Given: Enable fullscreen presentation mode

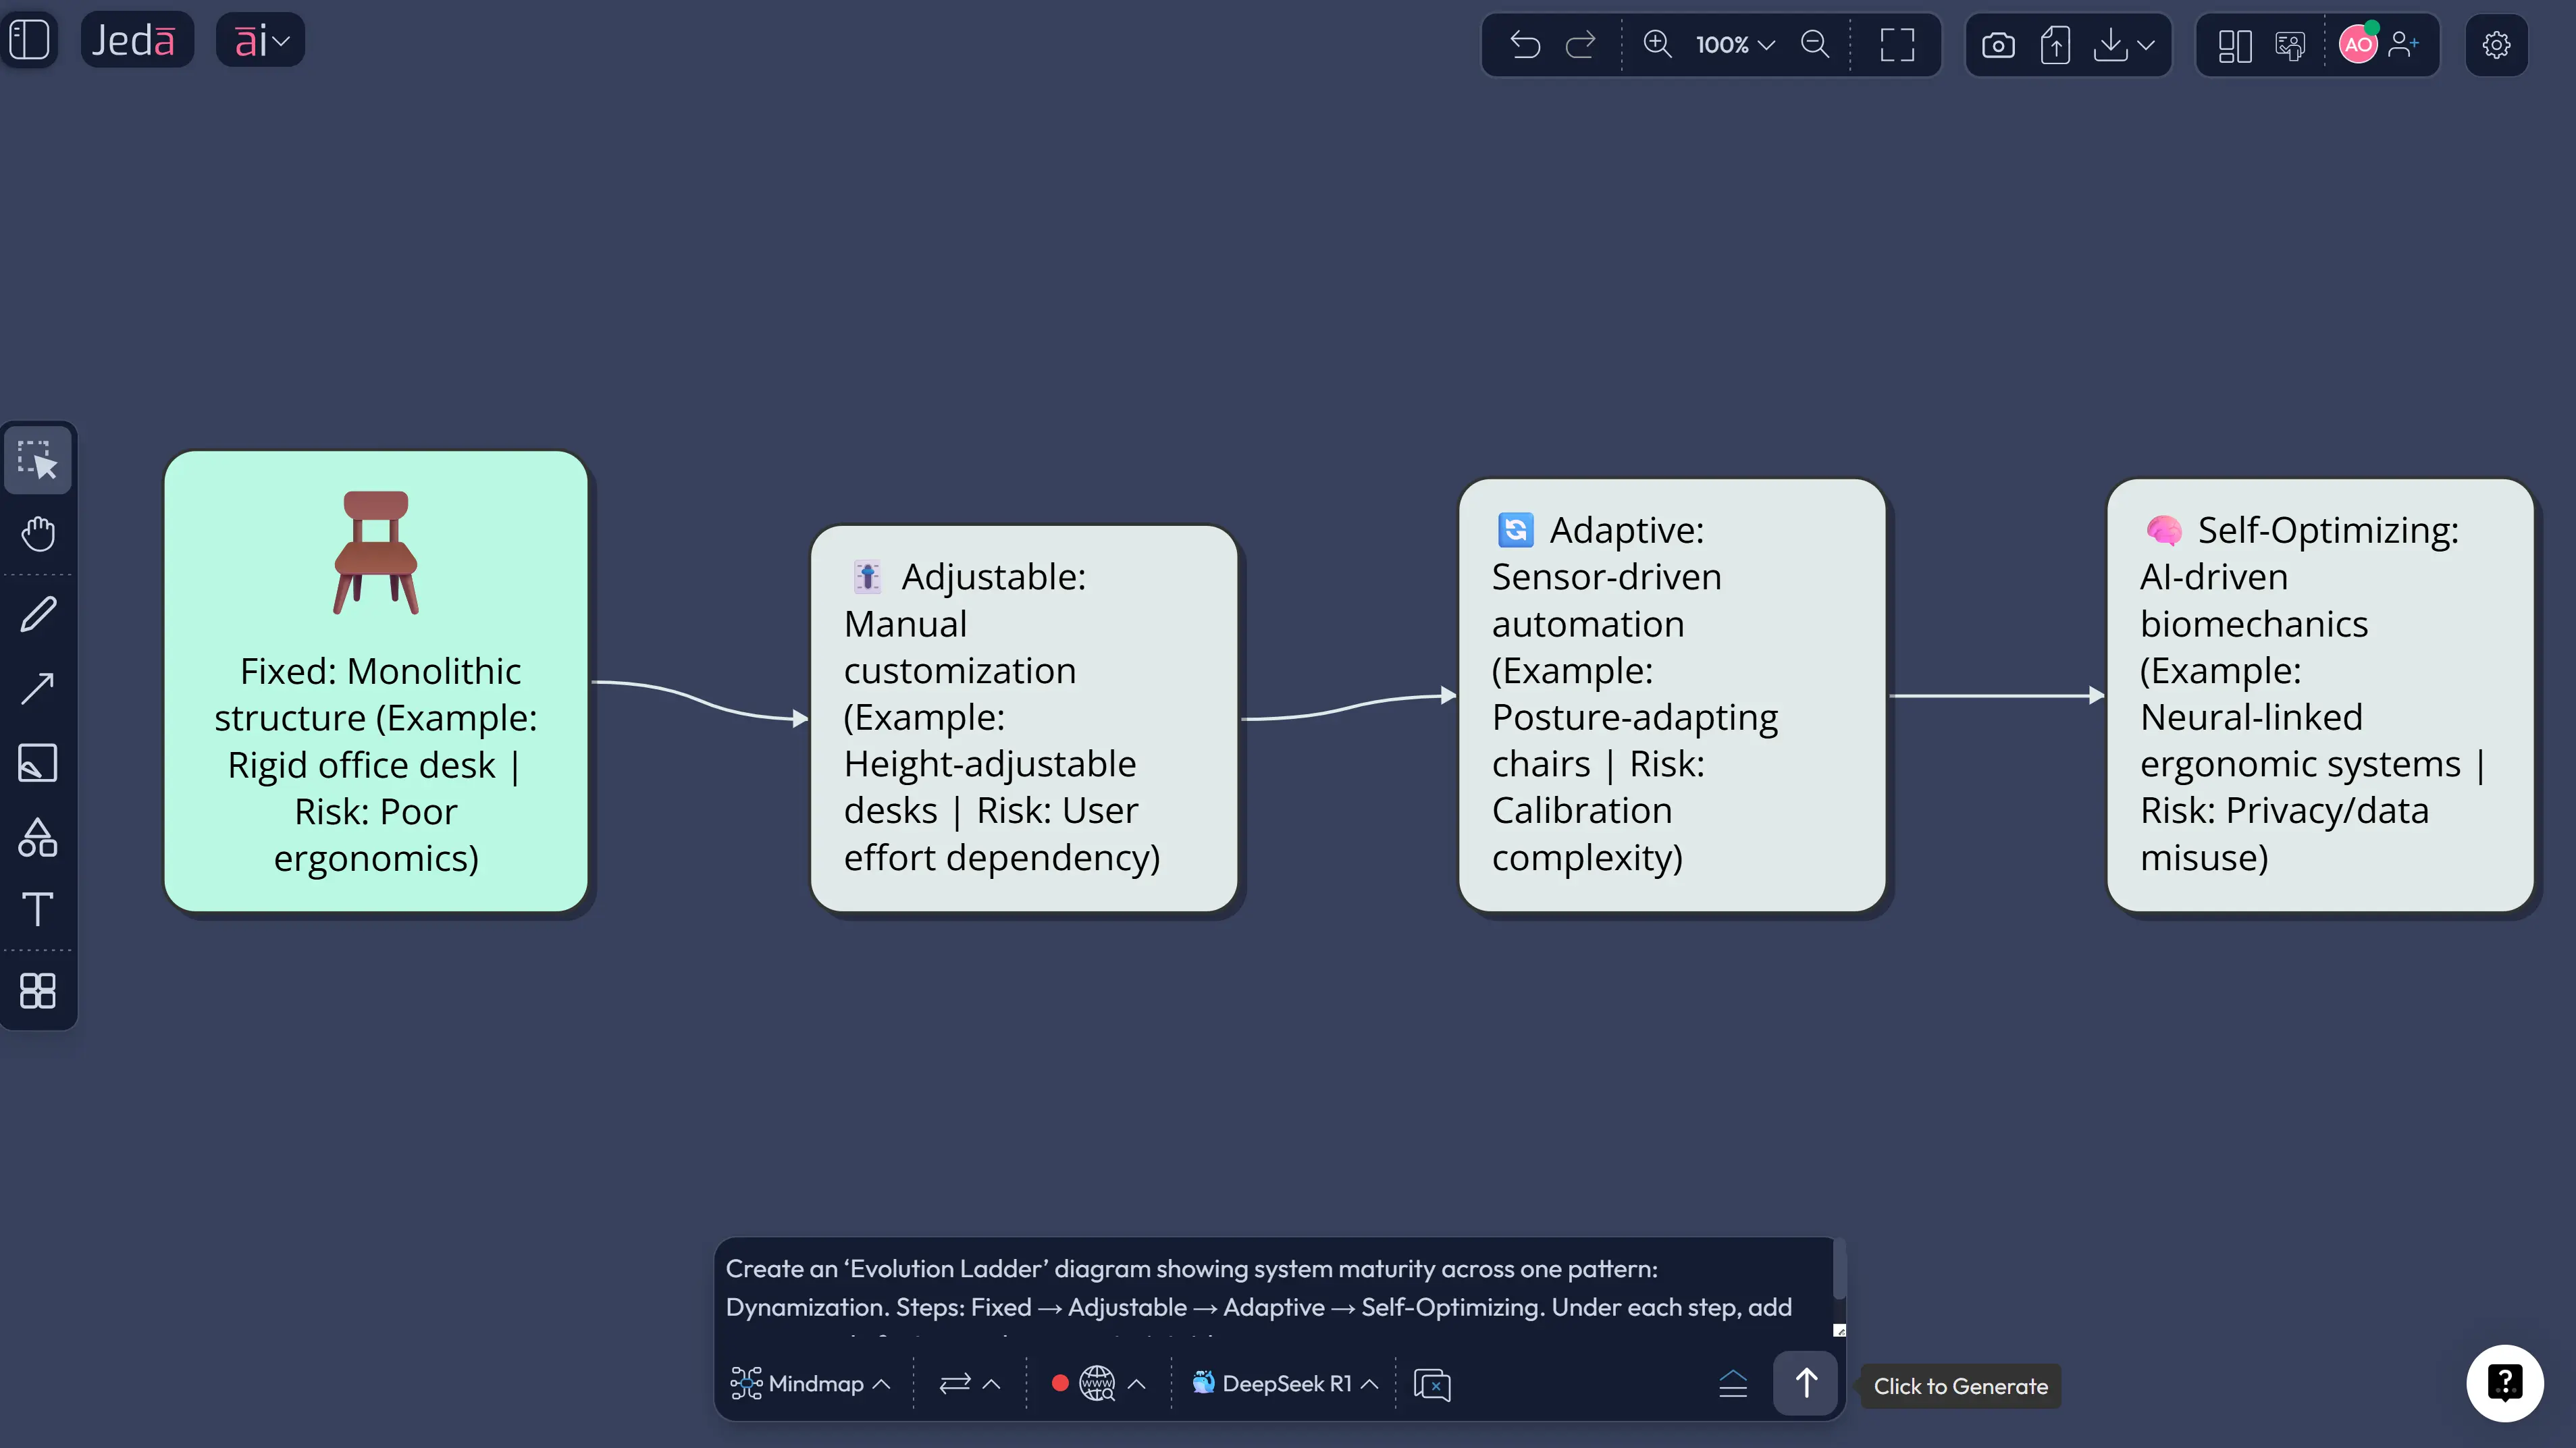Looking at the screenshot, I should click(1897, 45).
